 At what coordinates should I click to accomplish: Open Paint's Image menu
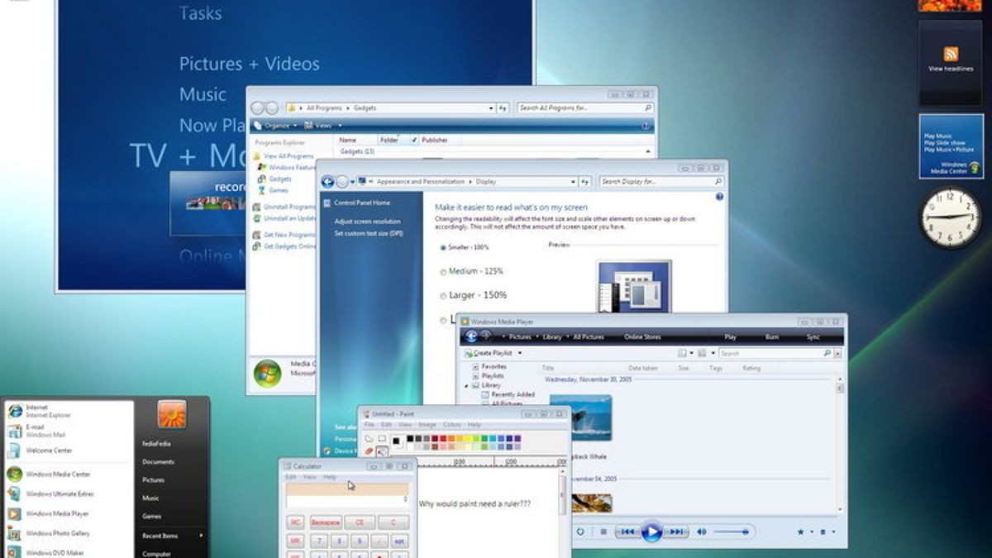click(427, 424)
